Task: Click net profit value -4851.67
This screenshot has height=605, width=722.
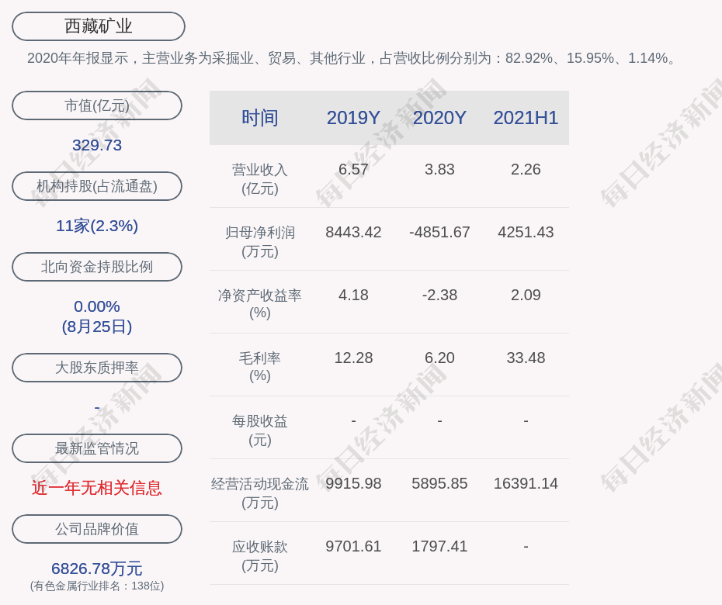Action: (439, 232)
